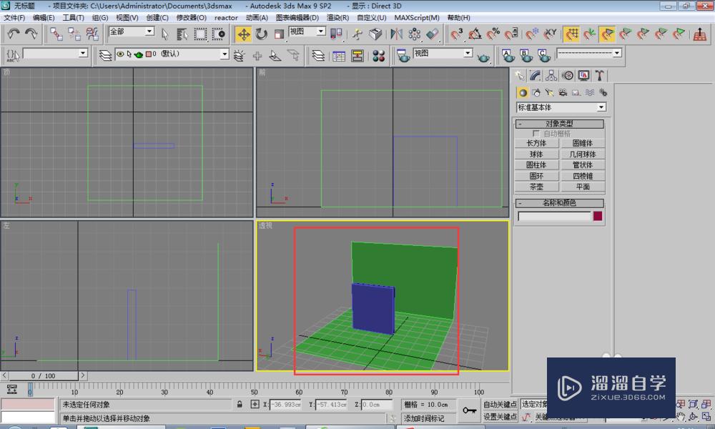Screen dimensions: 715x429
Task: Open the render 视图 dropdown beside the teapot
Action: [x=443, y=54]
